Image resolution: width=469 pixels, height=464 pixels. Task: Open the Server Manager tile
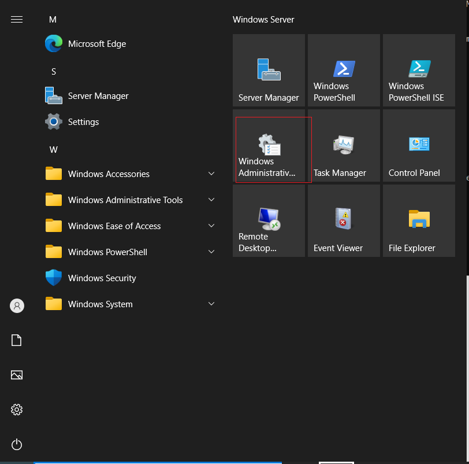point(269,70)
